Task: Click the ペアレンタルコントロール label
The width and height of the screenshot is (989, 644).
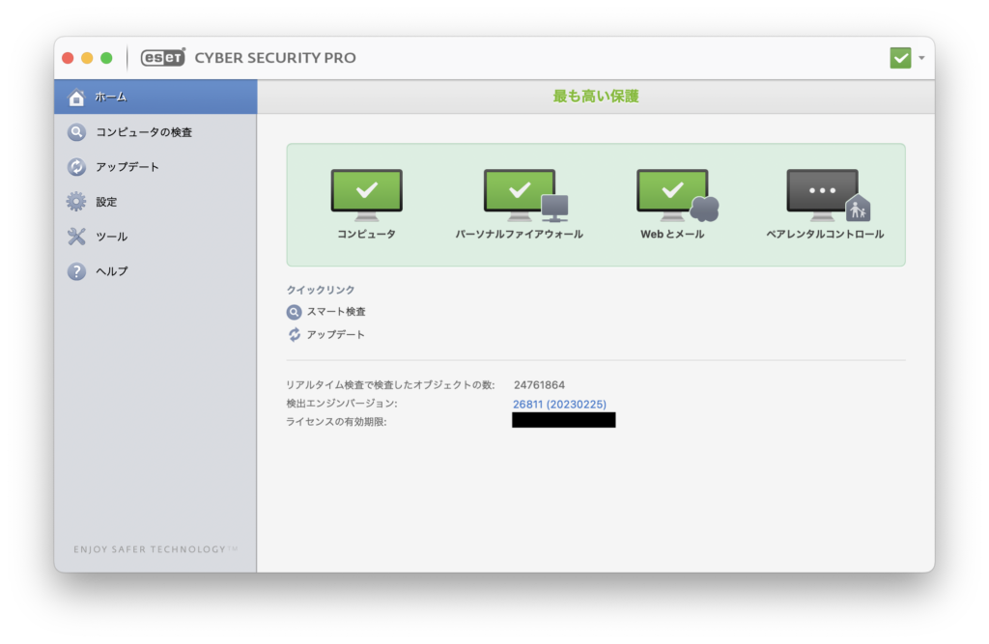Action: click(825, 234)
